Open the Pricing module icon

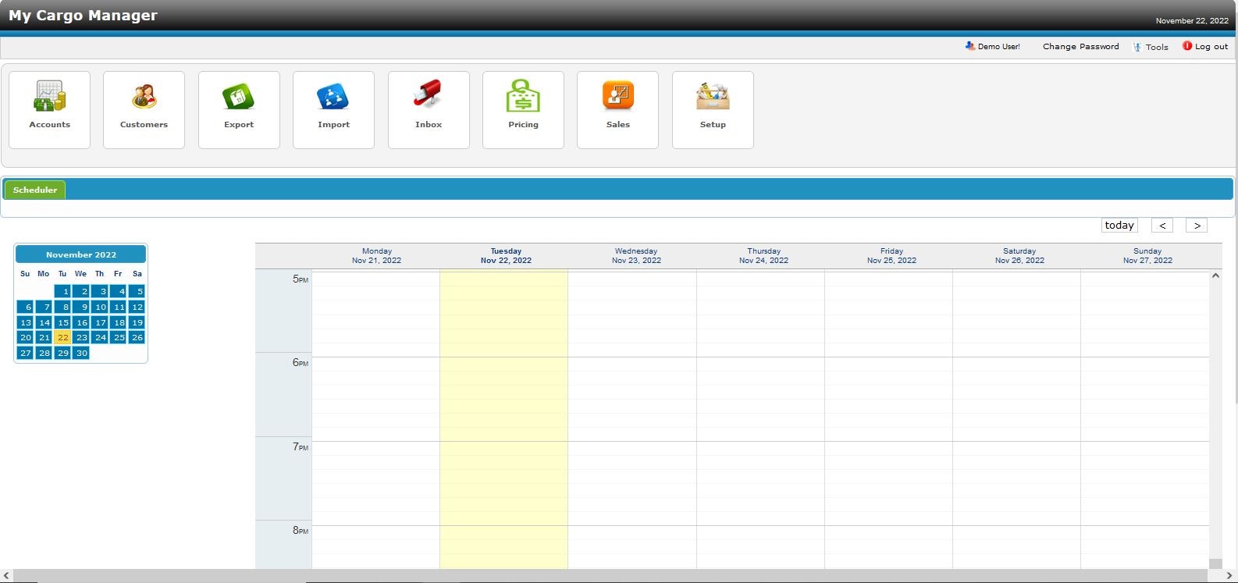click(x=523, y=109)
